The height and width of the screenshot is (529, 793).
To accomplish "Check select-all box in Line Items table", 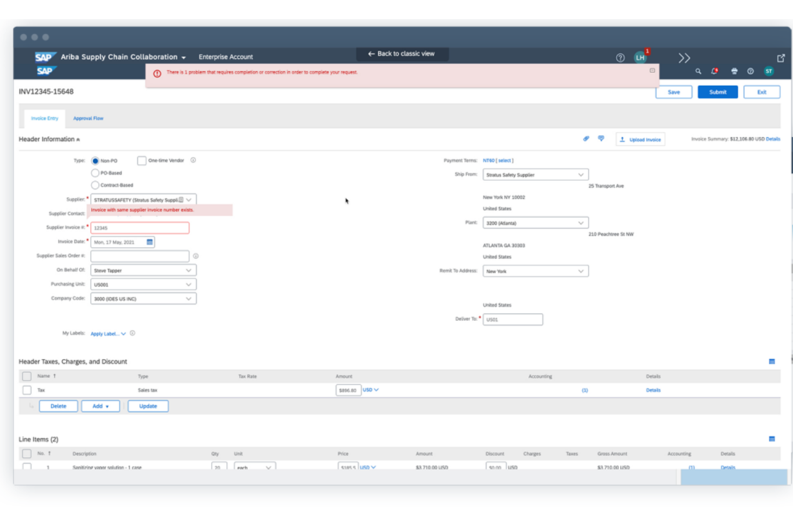I will 27,453.
